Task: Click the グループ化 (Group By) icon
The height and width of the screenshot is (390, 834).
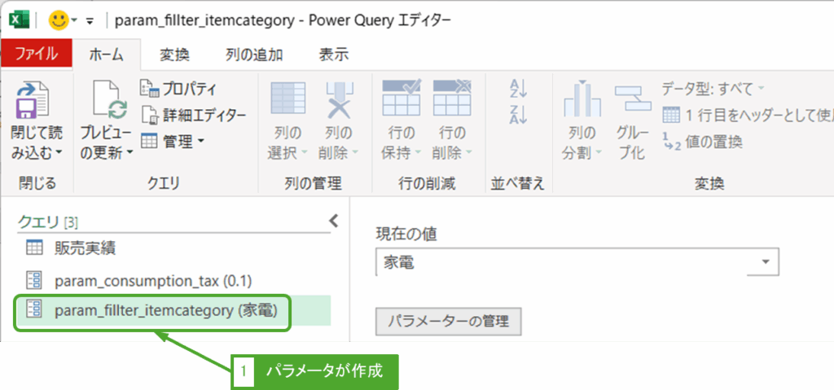Action: [630, 101]
